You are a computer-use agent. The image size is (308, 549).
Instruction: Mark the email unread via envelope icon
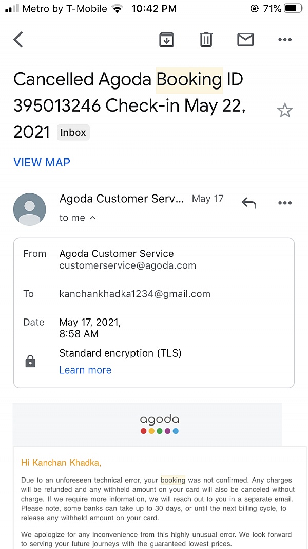point(245,39)
